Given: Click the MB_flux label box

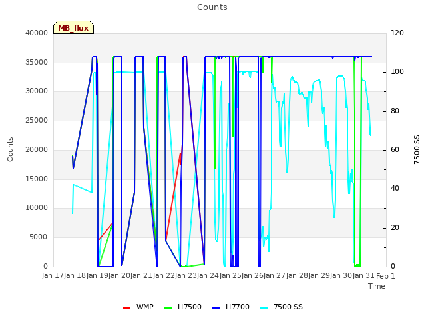Looking at the screenshot, I should pos(73,27).
